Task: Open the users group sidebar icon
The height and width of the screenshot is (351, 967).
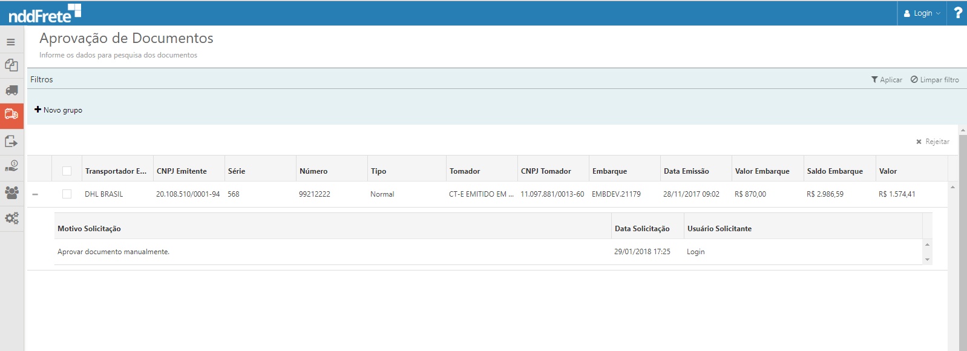Action: pos(11,192)
